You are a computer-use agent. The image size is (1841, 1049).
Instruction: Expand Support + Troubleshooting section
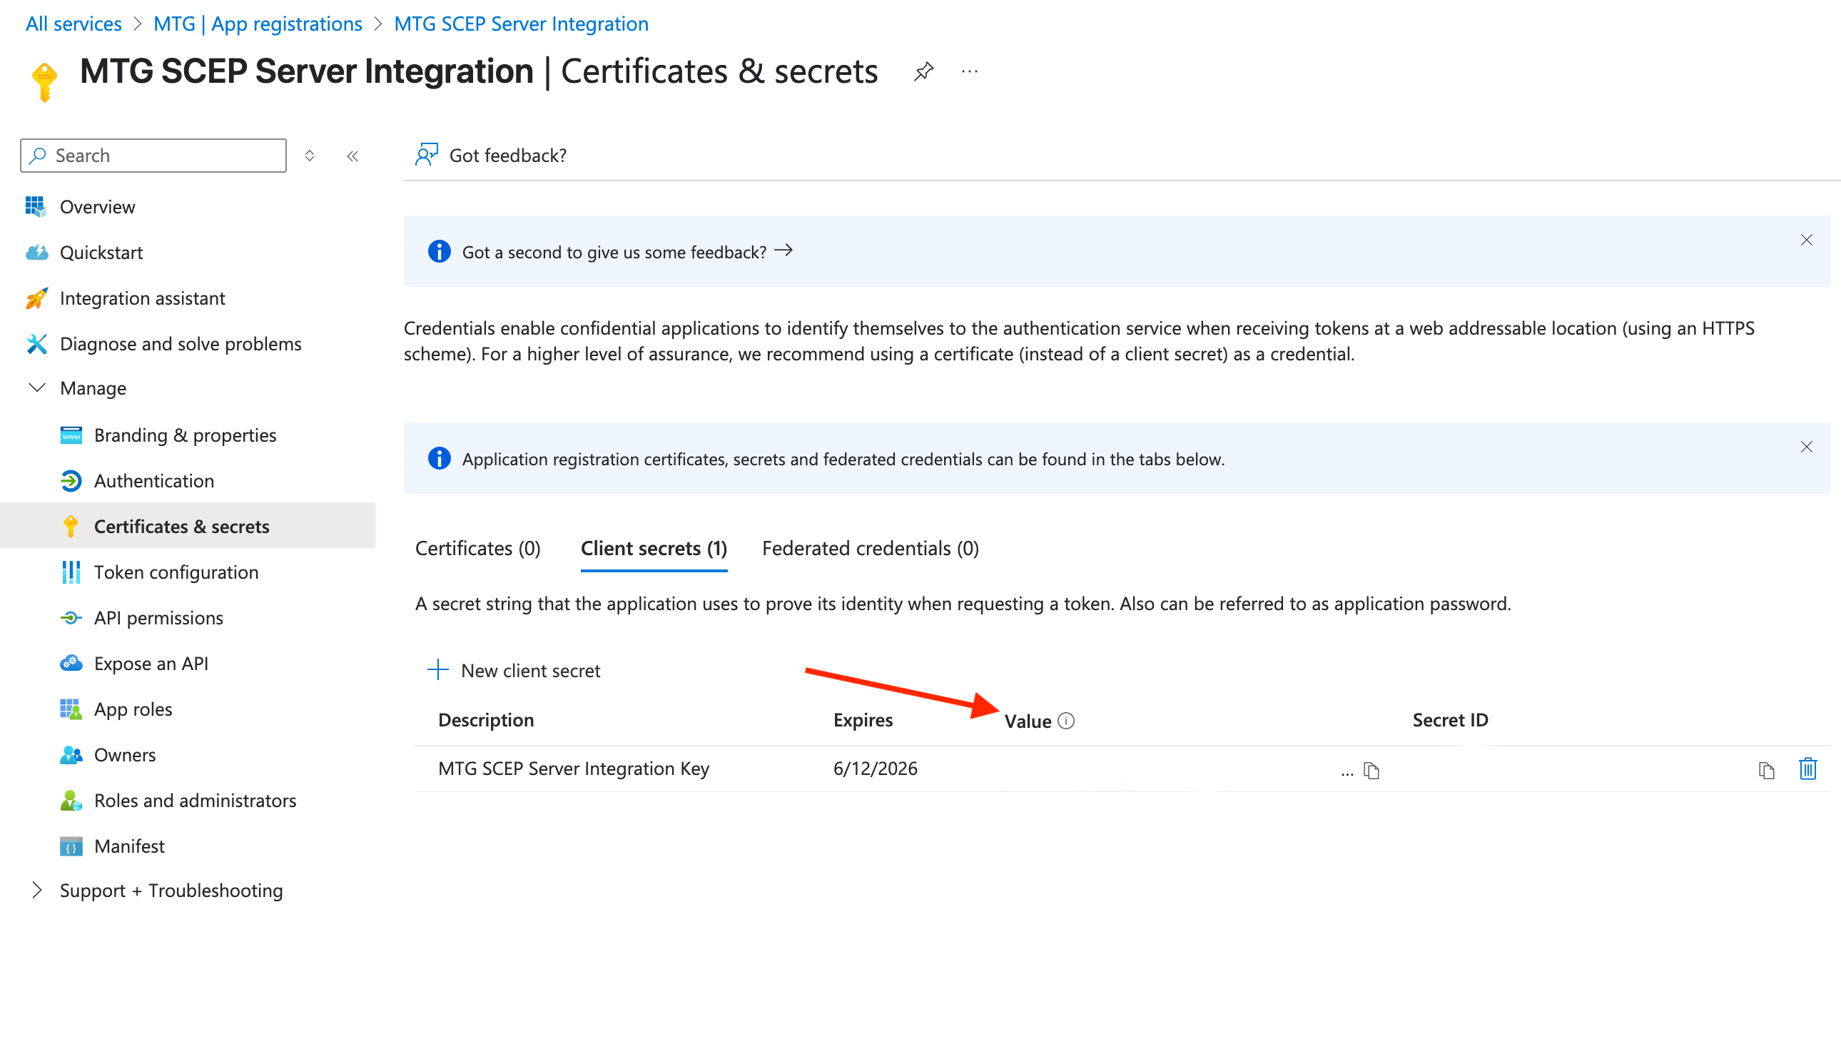pos(37,891)
